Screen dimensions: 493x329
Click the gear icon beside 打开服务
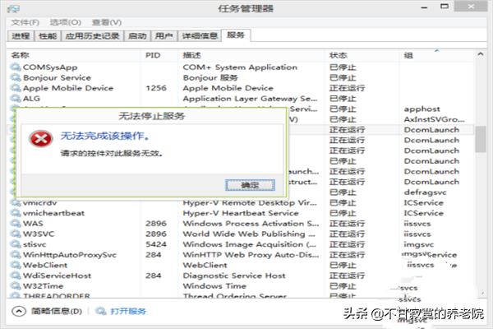(100, 311)
